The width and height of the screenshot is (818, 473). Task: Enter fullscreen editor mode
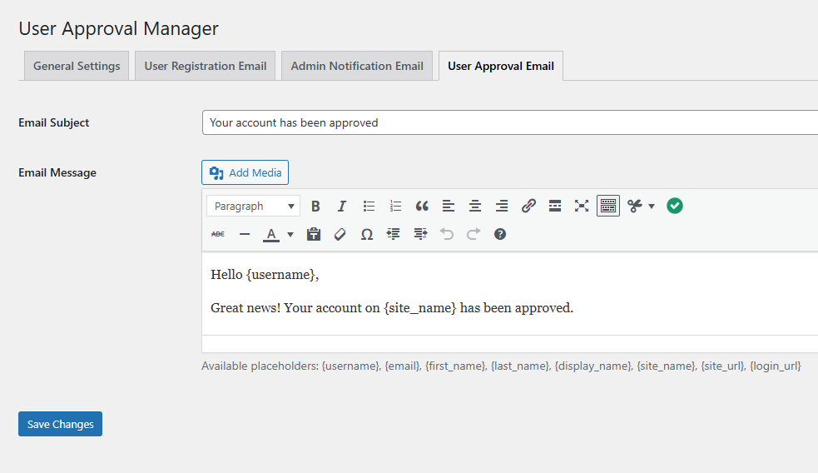click(582, 206)
